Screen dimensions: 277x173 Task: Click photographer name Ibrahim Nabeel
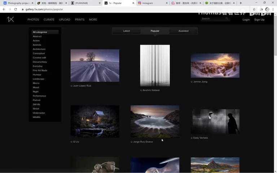click(x=151, y=90)
